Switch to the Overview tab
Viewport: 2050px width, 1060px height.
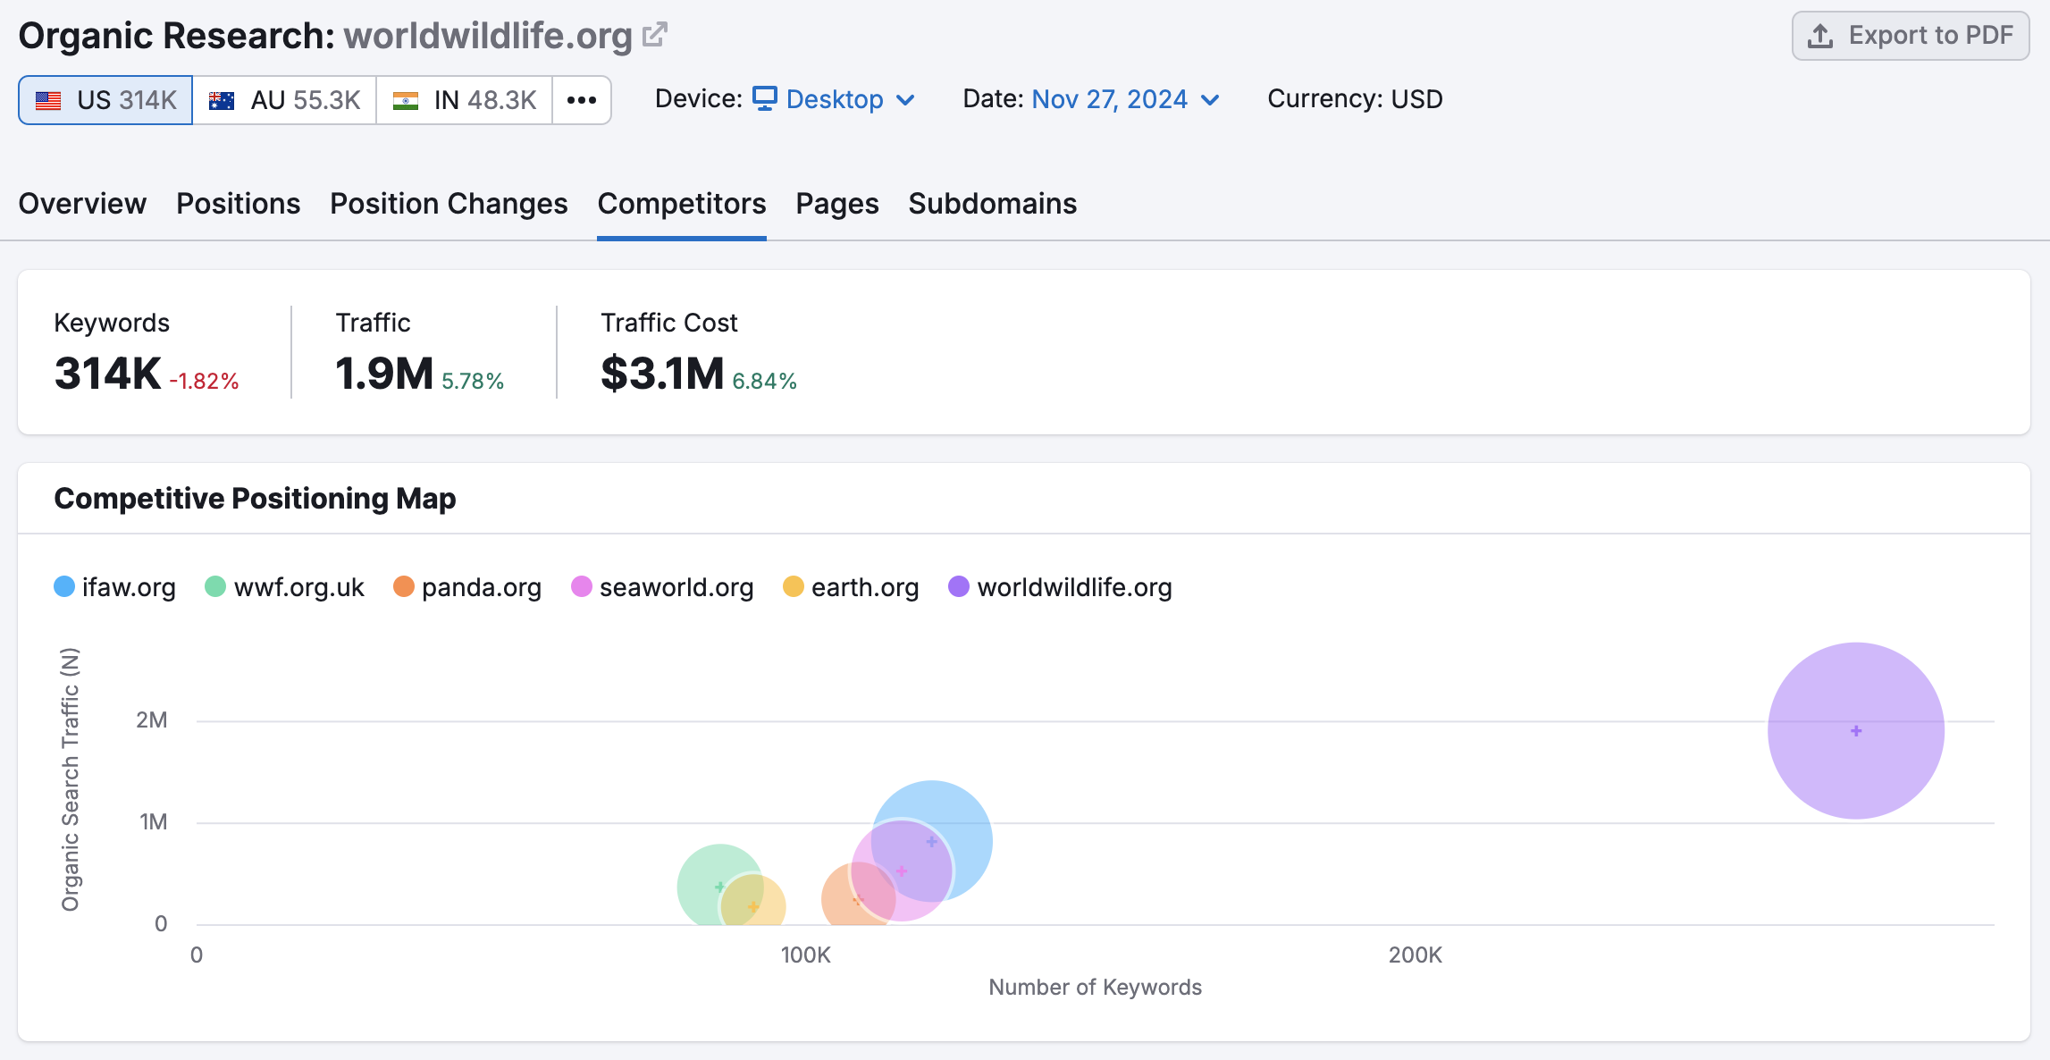tap(82, 204)
